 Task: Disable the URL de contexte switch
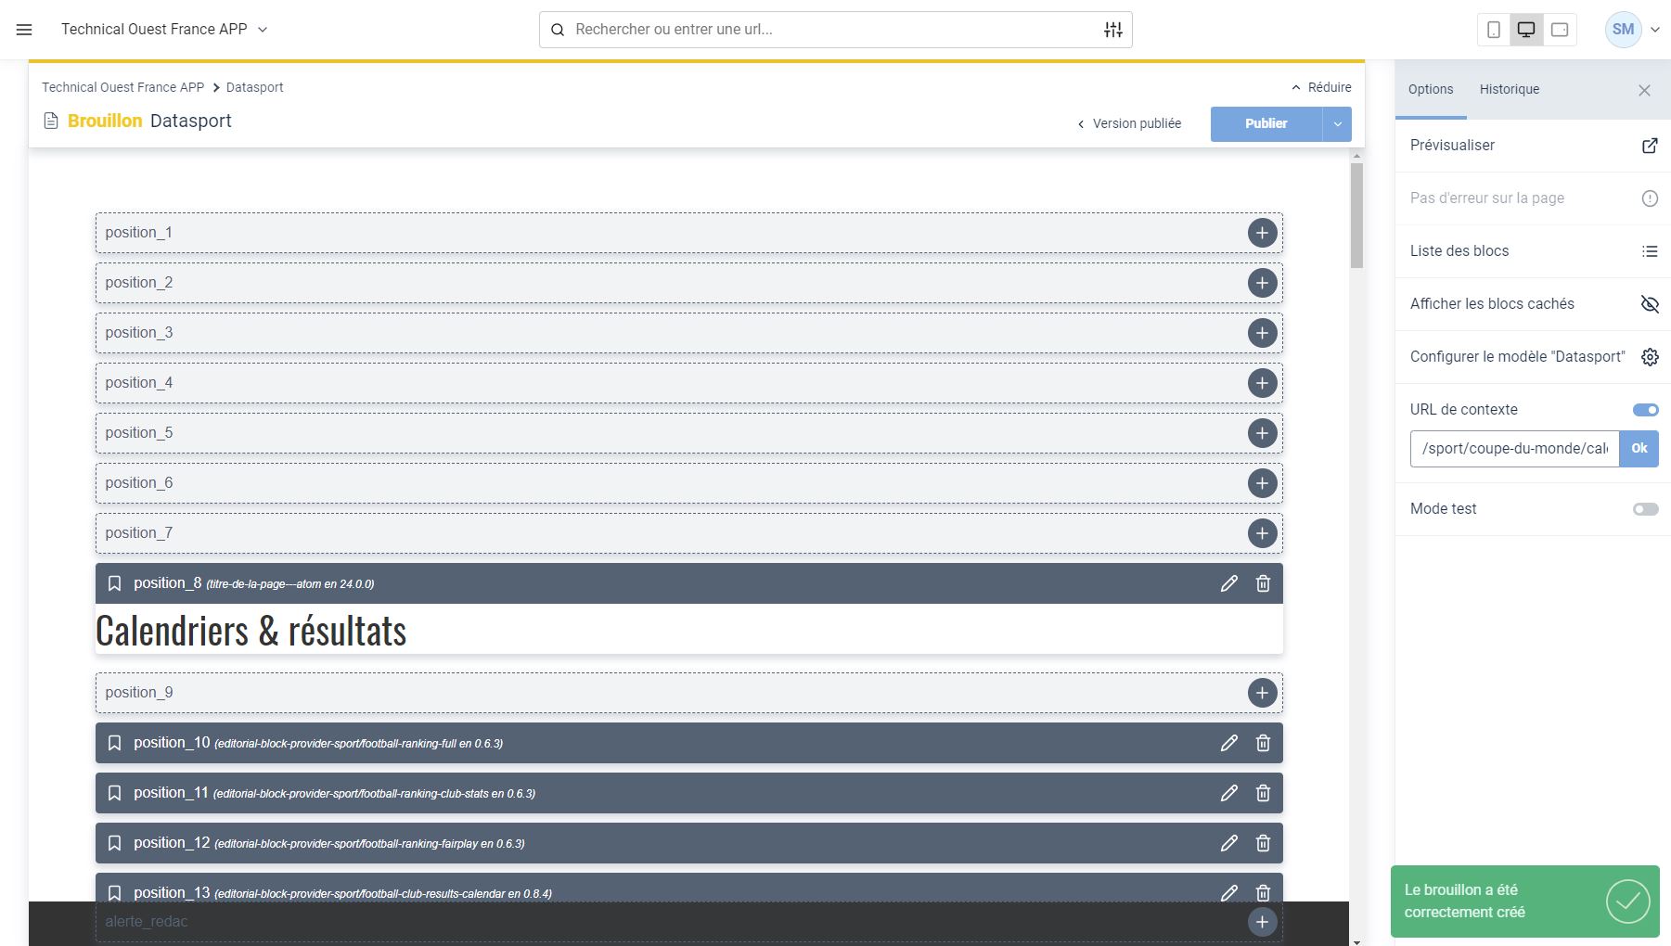tap(1645, 410)
